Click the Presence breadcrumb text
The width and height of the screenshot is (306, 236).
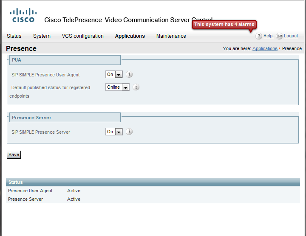point(292,48)
